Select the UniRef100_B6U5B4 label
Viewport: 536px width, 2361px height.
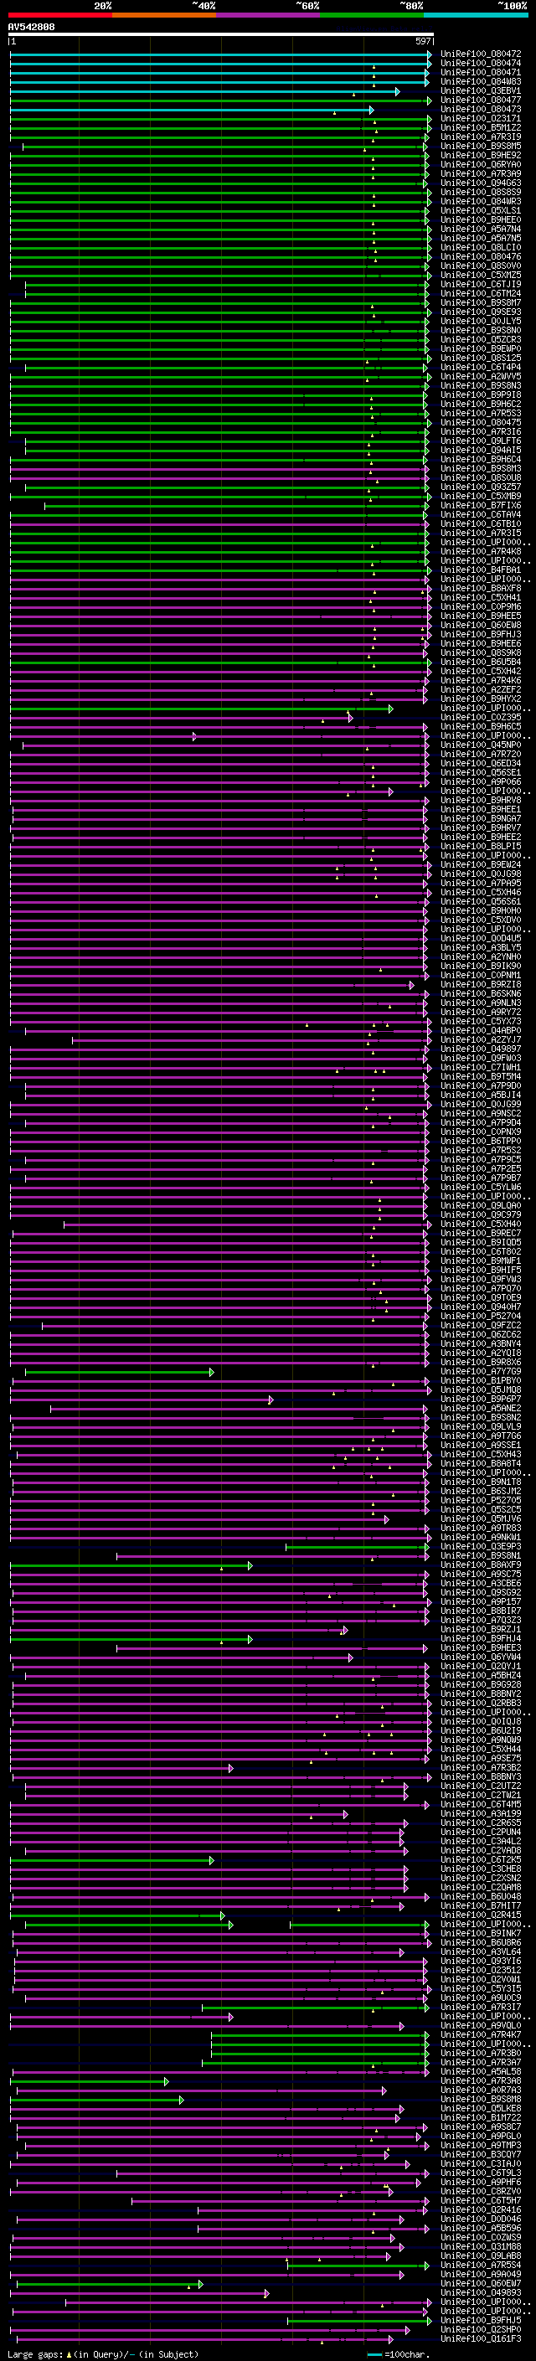tap(481, 662)
